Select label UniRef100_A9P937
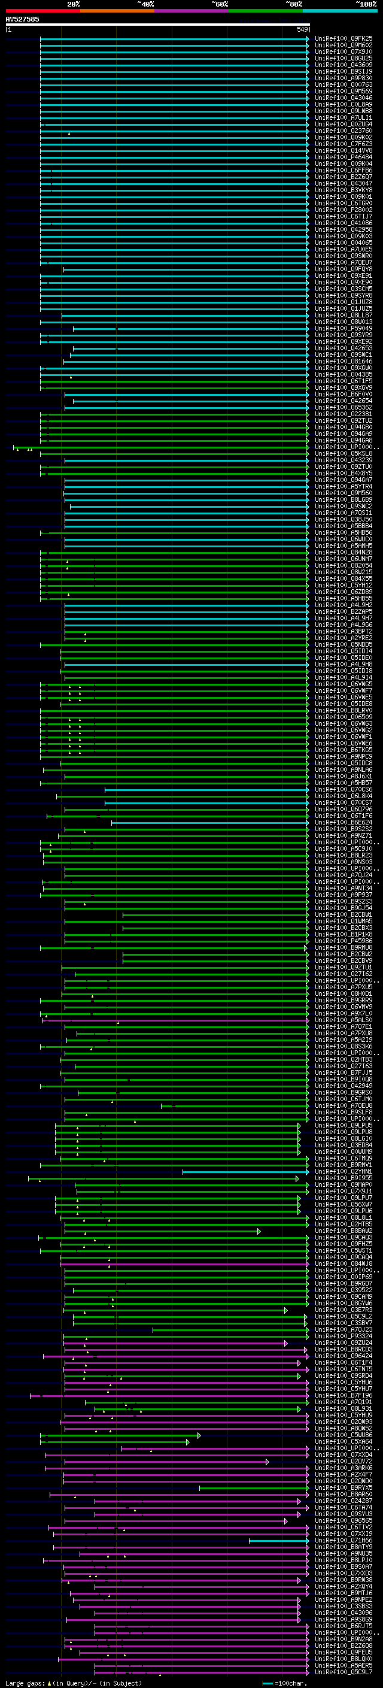The width and height of the screenshot is (383, 1688). 344,895
